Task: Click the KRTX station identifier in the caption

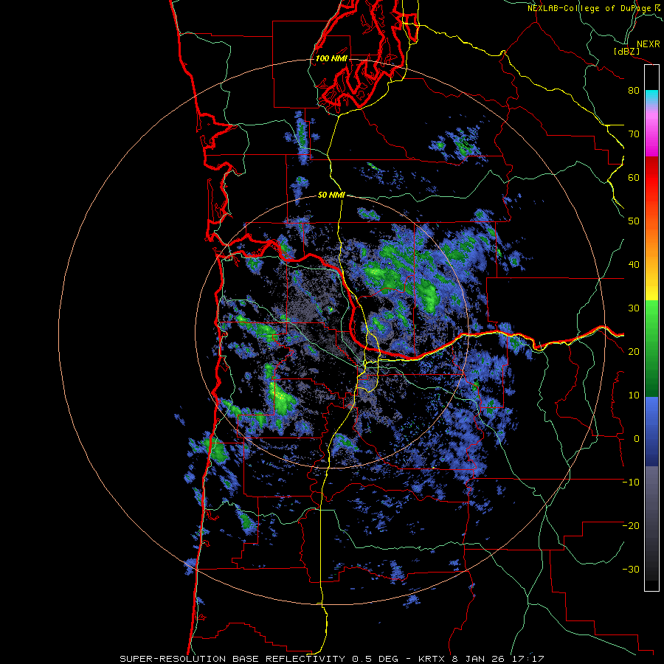Action: coord(432,659)
